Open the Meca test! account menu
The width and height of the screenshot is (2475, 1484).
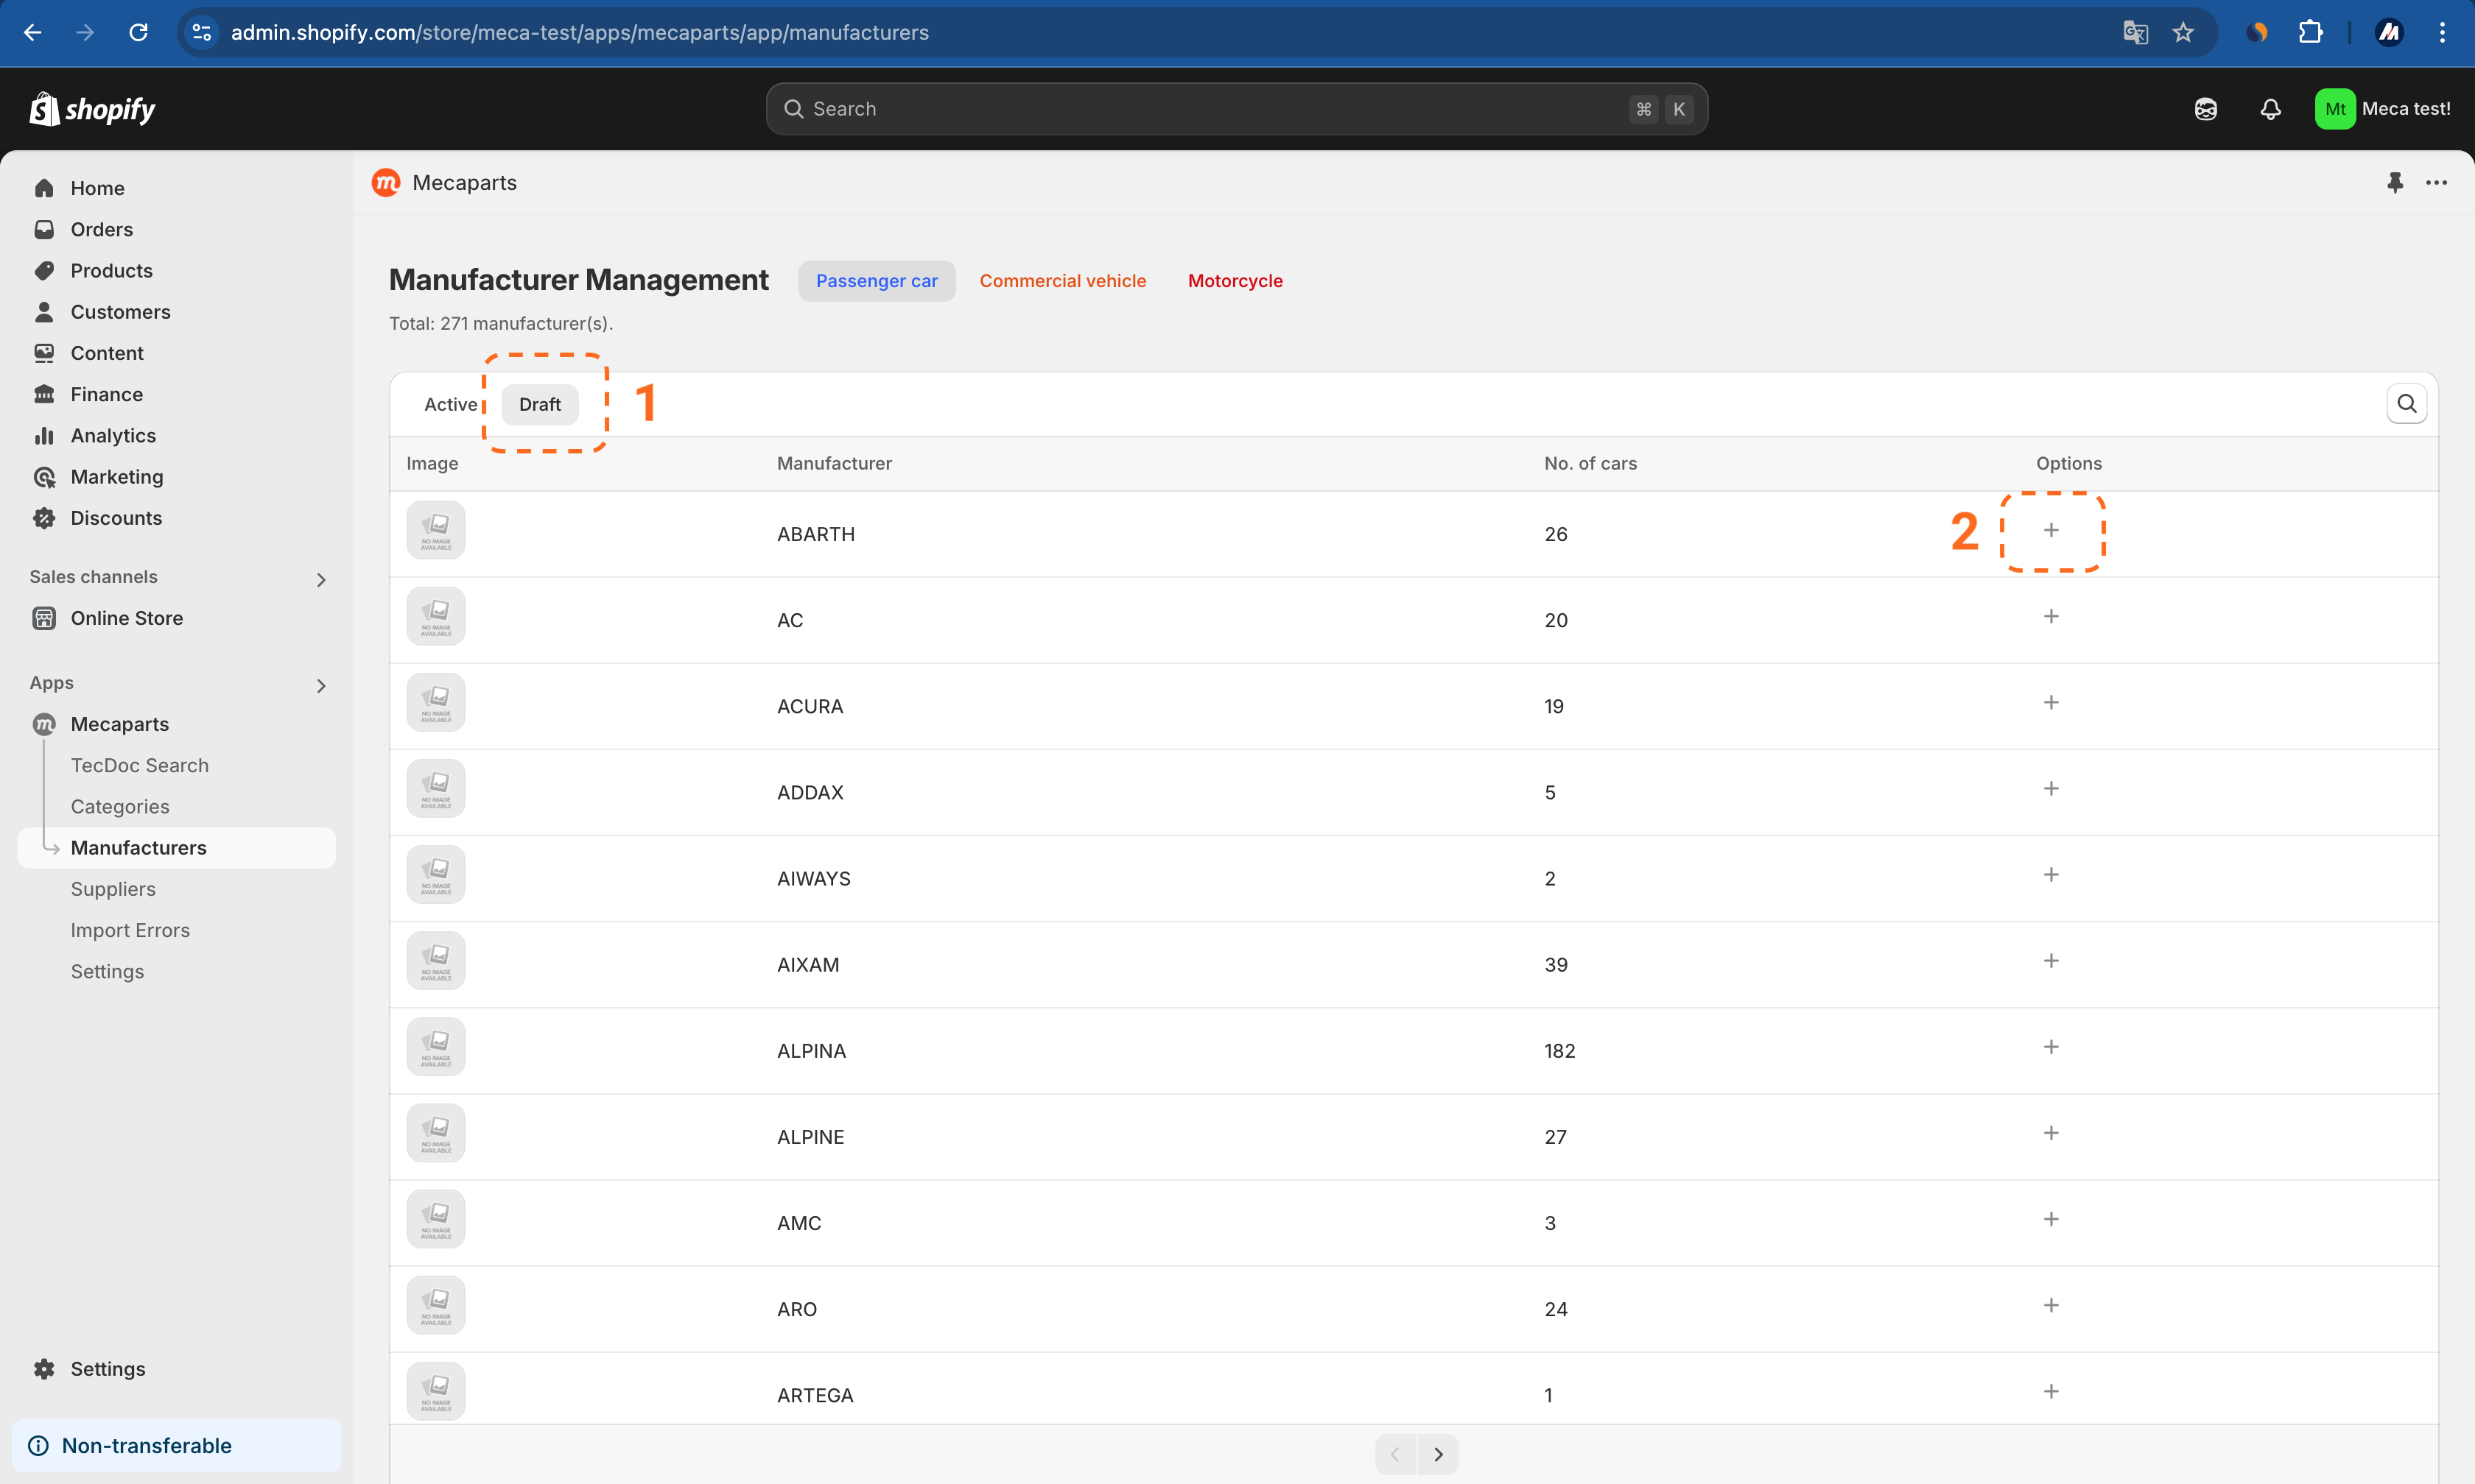click(x=2382, y=109)
